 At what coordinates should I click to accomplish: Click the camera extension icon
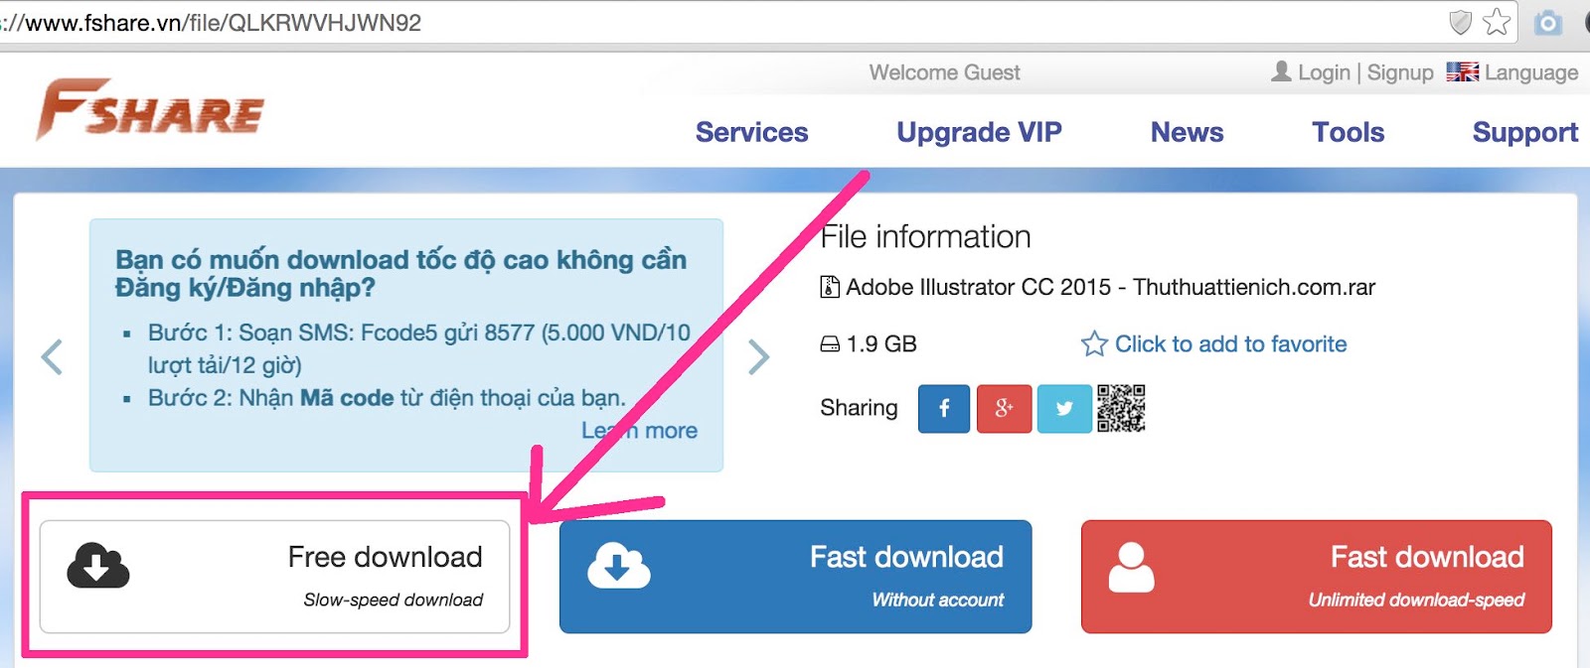point(1548,22)
